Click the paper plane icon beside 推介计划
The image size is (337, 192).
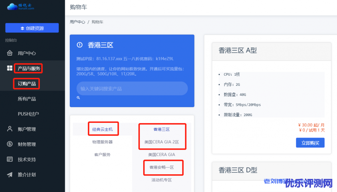pos(10,175)
